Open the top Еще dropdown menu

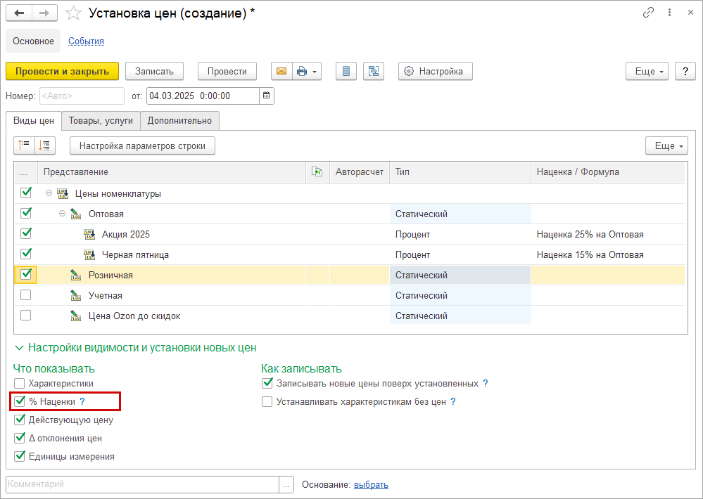pyautogui.click(x=647, y=71)
